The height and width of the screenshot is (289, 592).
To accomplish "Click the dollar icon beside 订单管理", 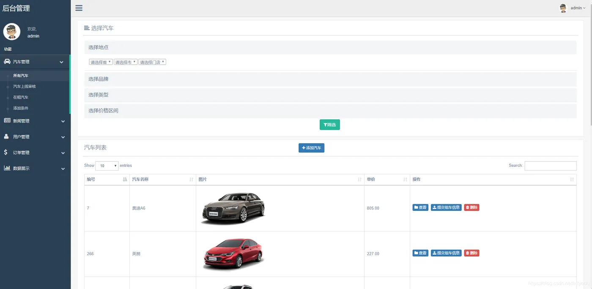I will pos(5,152).
